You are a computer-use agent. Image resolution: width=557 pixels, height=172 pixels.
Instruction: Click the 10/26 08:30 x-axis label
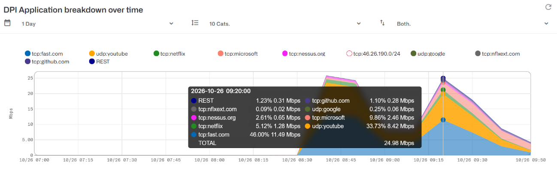point(297,160)
